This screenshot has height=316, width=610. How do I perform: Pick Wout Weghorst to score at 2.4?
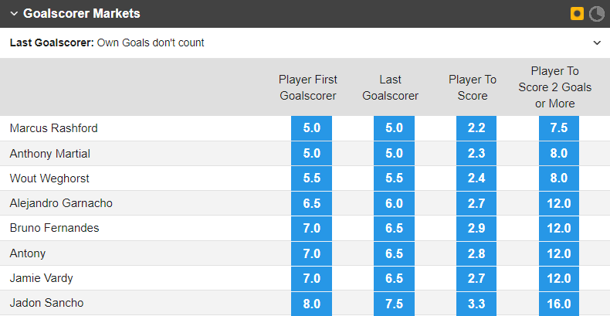click(x=476, y=178)
